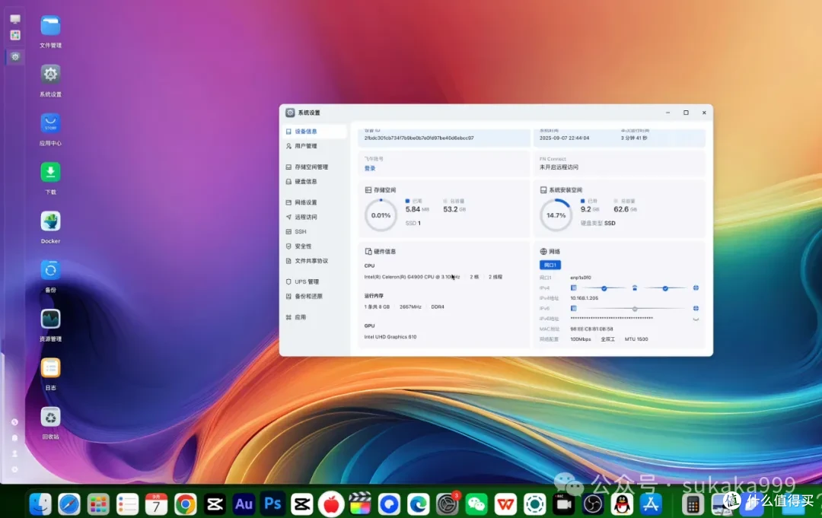Open the 日志 log app icon
The width and height of the screenshot is (822, 518).
tap(50, 367)
